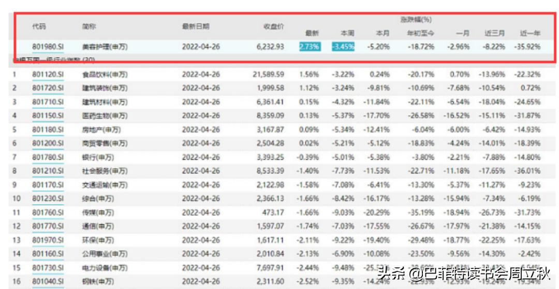Open the 801970.SI code link
This screenshot has height=289, width=559.
click(x=48, y=240)
